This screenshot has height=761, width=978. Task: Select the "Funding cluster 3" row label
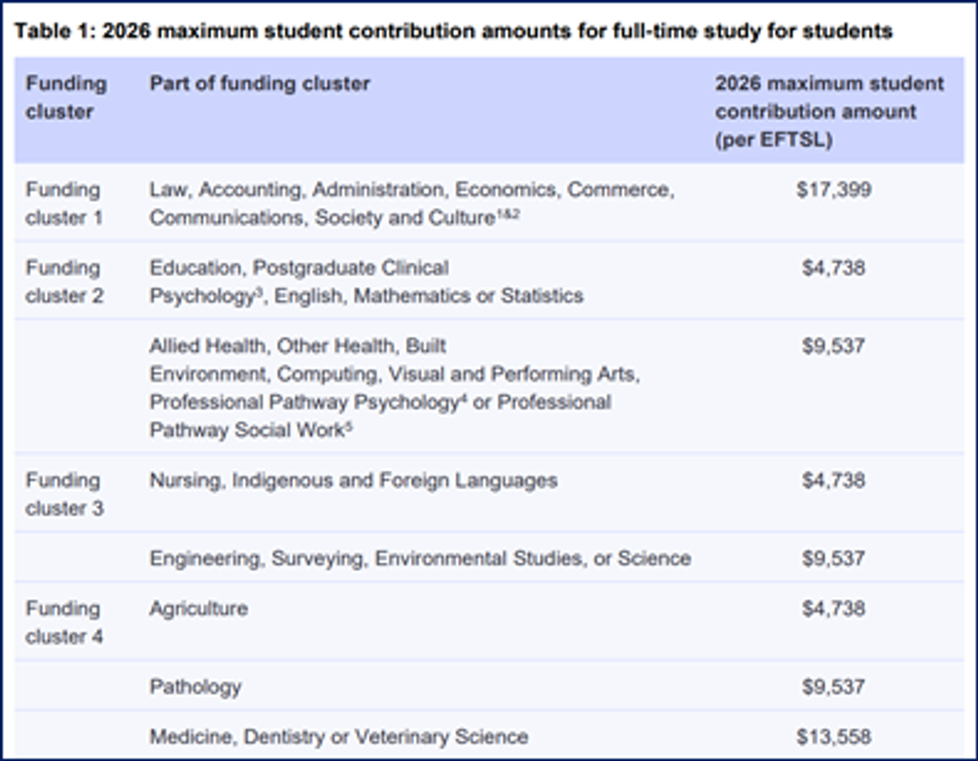pos(64,493)
